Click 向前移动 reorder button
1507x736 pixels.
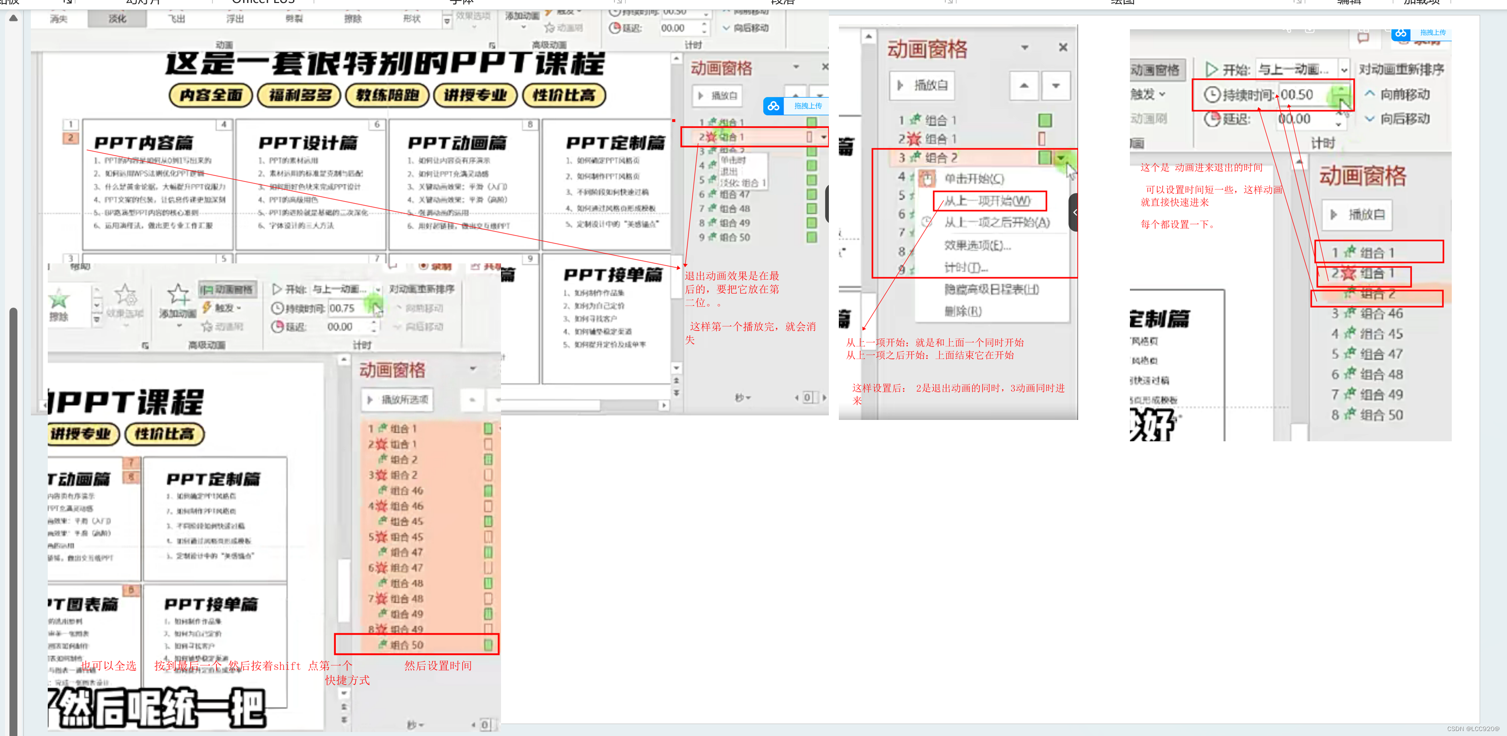click(x=1397, y=94)
